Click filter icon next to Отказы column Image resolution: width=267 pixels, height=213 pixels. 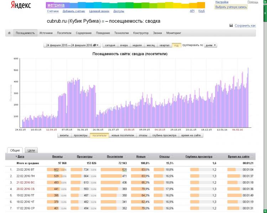click(172, 157)
